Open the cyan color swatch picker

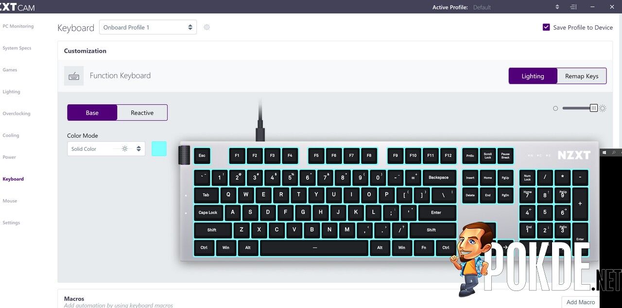coord(159,149)
